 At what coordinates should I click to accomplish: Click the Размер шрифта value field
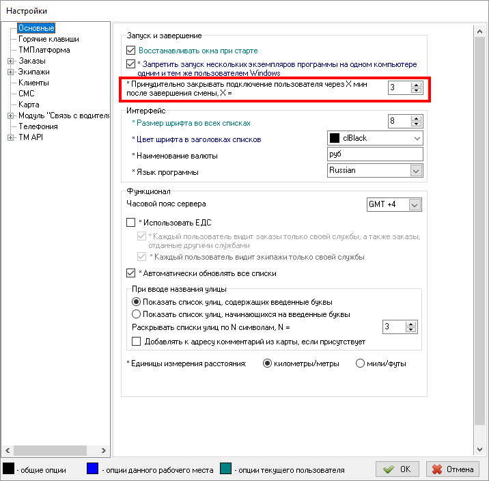(400, 121)
